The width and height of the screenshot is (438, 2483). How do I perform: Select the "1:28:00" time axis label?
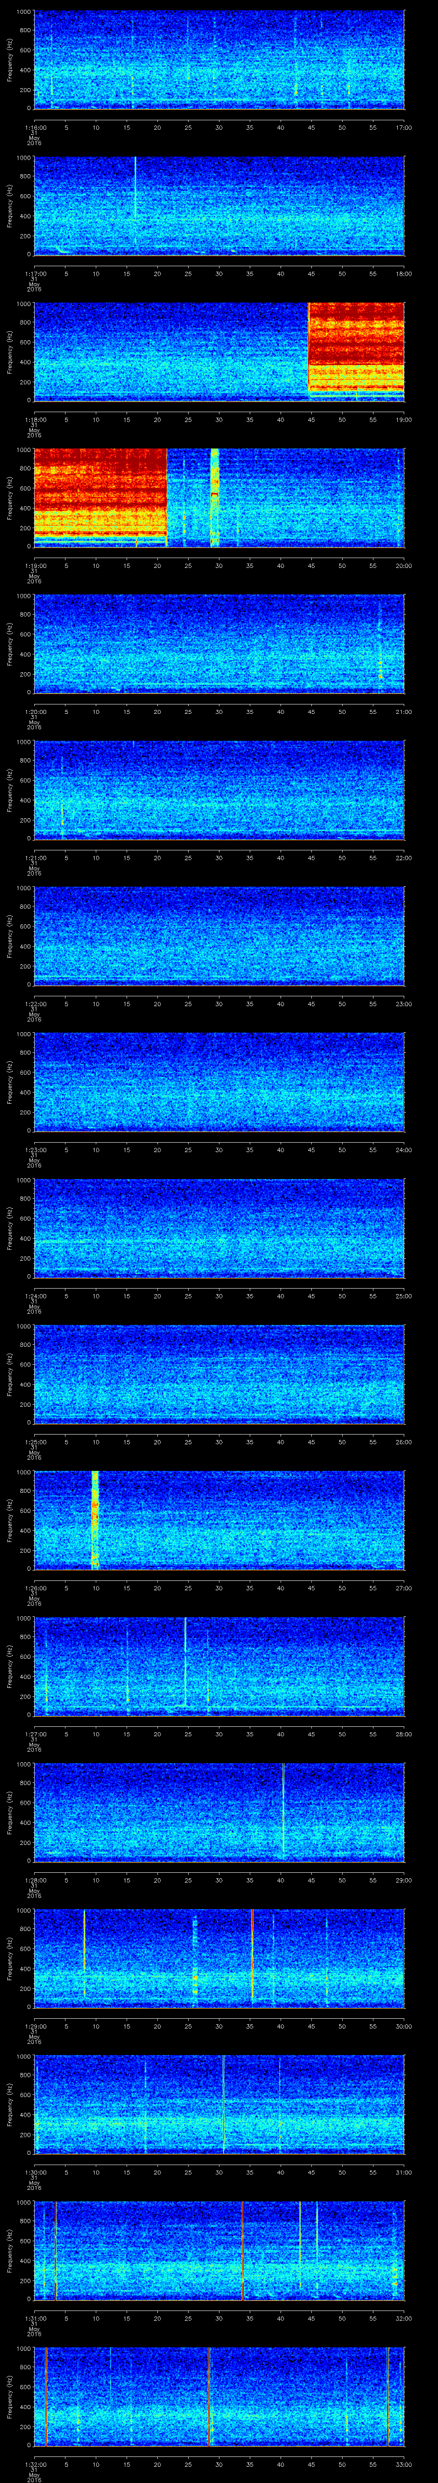tap(35, 1880)
